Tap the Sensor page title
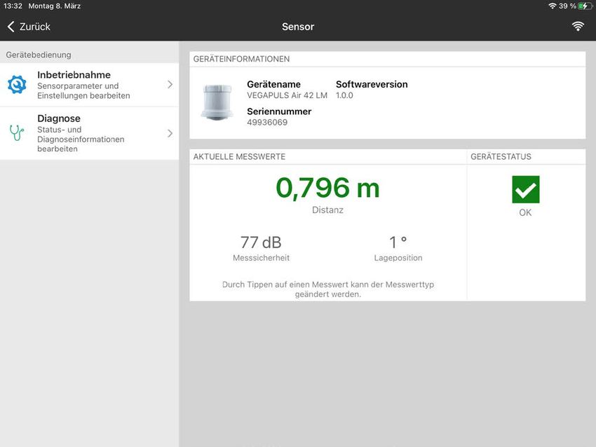Screen dimensions: 596x447 point(298,27)
